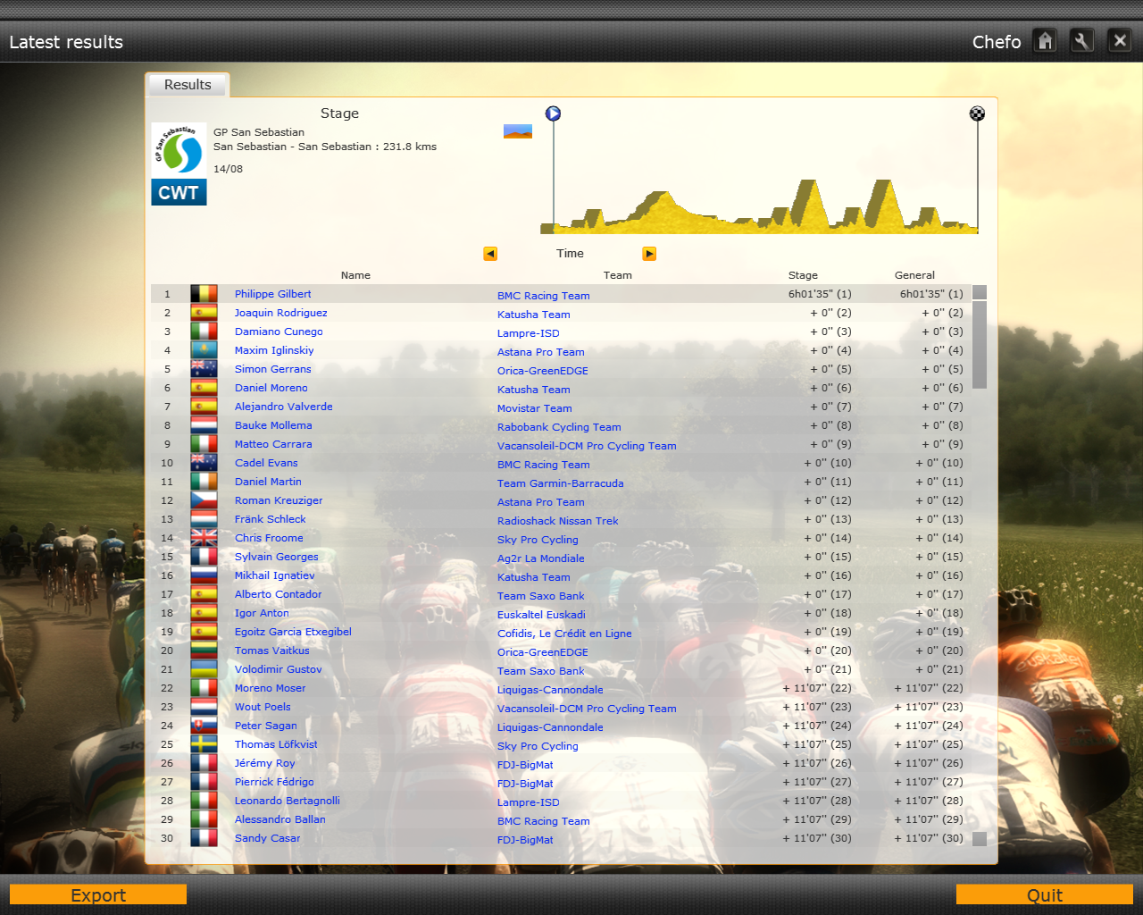Screen dimensions: 1143x915
Task: Click Irish flag beside Daniel Martin
Action: [204, 482]
